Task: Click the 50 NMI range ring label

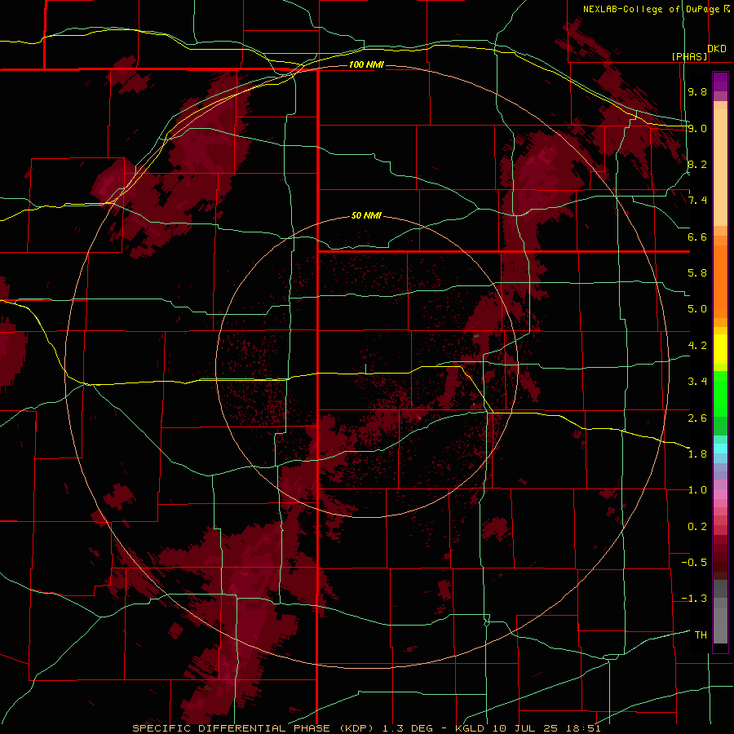Action: [x=366, y=215]
